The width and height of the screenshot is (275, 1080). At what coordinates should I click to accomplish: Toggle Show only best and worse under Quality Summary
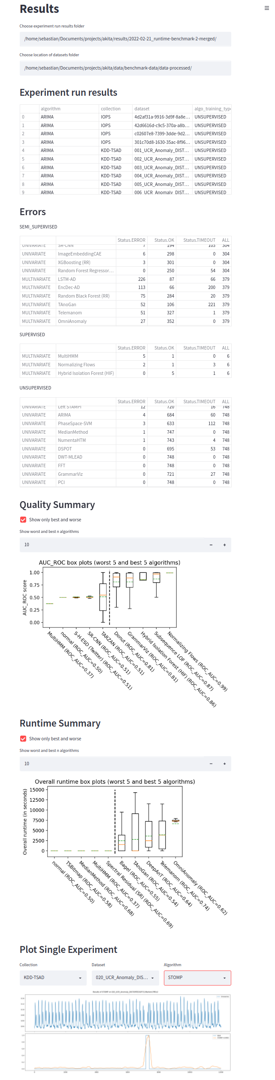(23, 520)
